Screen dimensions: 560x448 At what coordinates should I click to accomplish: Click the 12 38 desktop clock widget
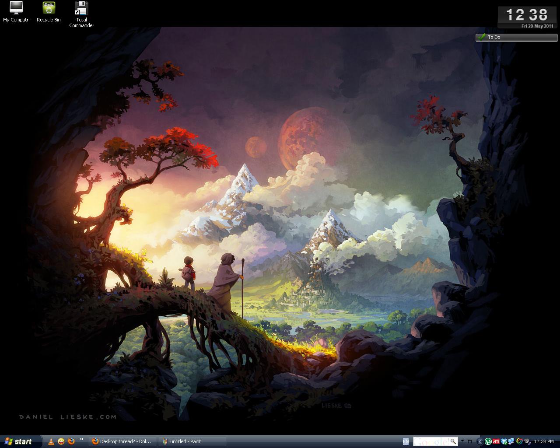(527, 14)
